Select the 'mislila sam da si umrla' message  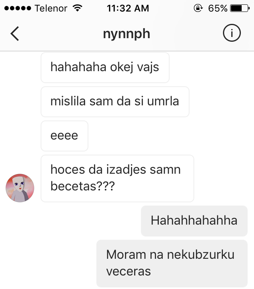click(x=115, y=102)
